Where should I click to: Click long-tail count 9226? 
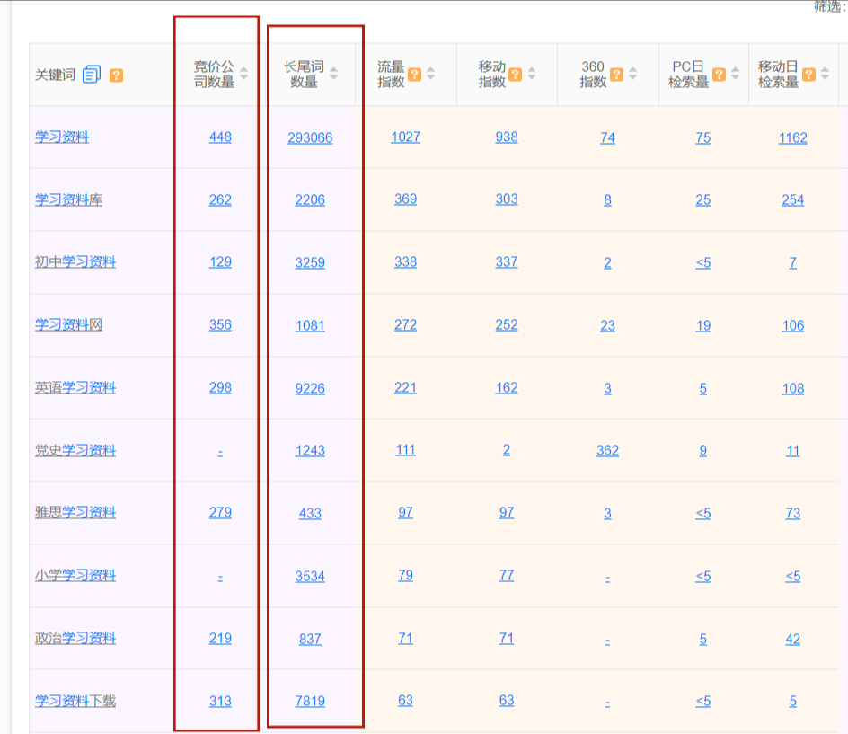(310, 388)
